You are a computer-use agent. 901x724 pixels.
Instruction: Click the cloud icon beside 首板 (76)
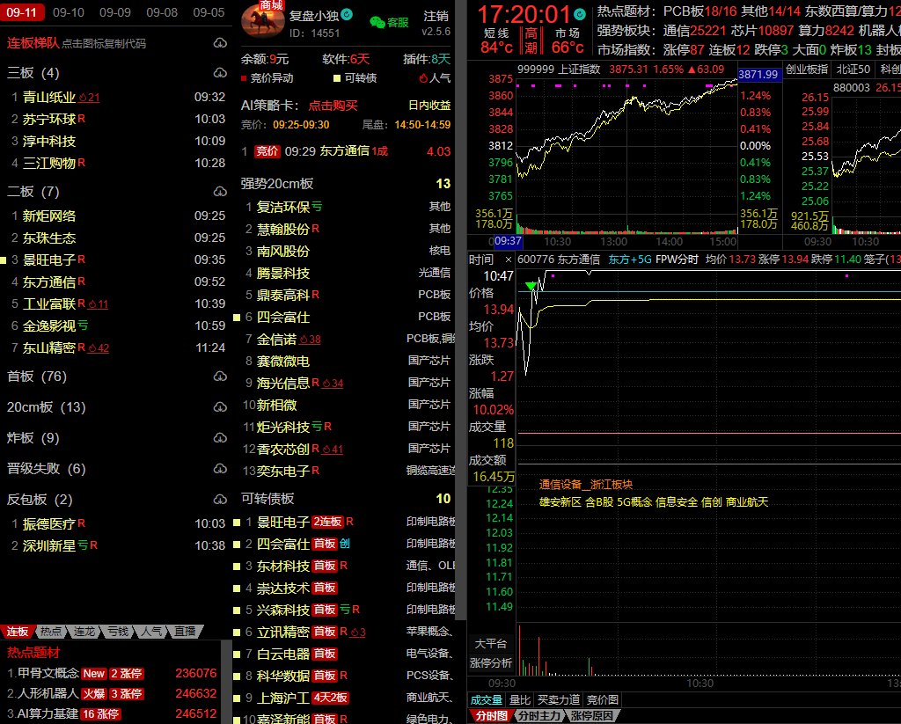pos(220,377)
